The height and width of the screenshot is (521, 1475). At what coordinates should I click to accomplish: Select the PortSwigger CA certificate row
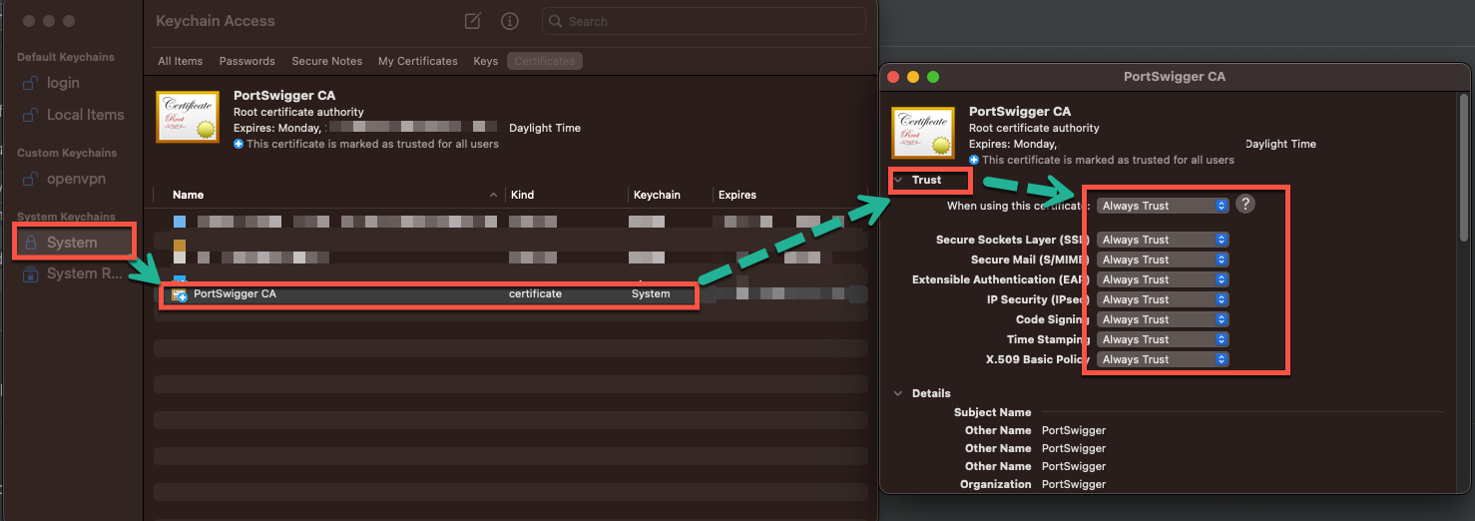[510, 294]
